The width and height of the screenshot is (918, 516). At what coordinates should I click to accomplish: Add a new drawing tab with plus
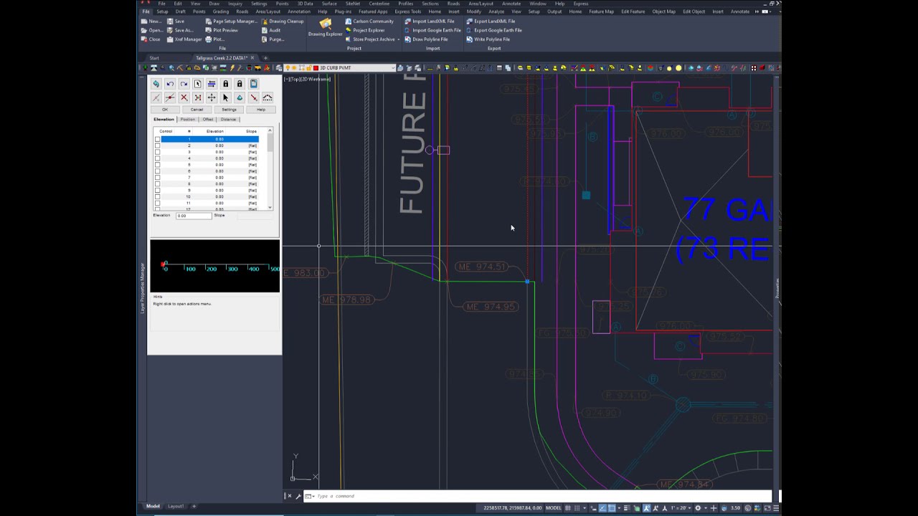pyautogui.click(x=265, y=58)
